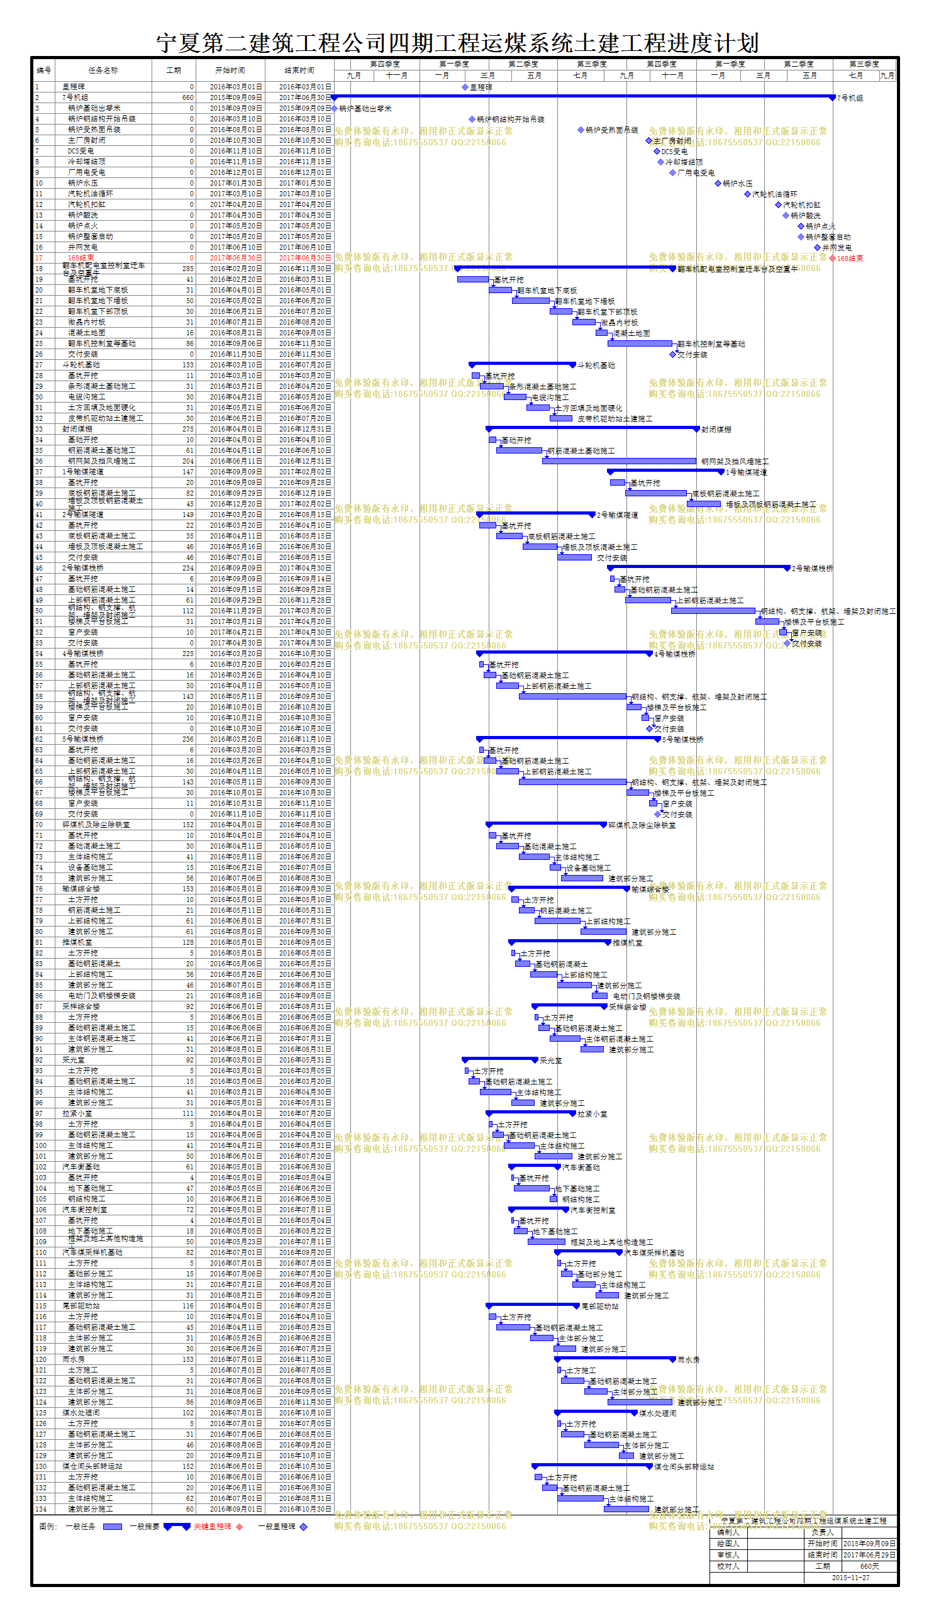This screenshot has width=929, height=1616.
Task: Select the 斗轮机基础 summary bar
Action: click(x=523, y=364)
